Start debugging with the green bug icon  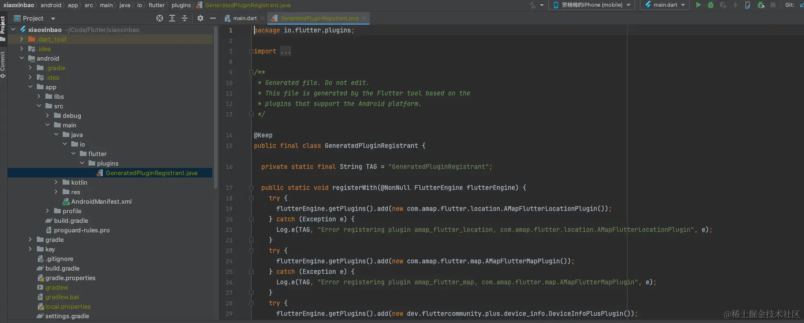(x=711, y=5)
